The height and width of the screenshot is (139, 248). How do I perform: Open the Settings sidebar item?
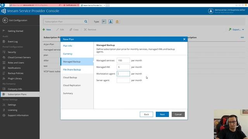coord(12,105)
